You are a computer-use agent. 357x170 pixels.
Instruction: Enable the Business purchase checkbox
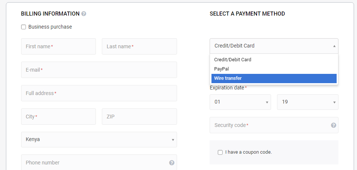pos(24,27)
